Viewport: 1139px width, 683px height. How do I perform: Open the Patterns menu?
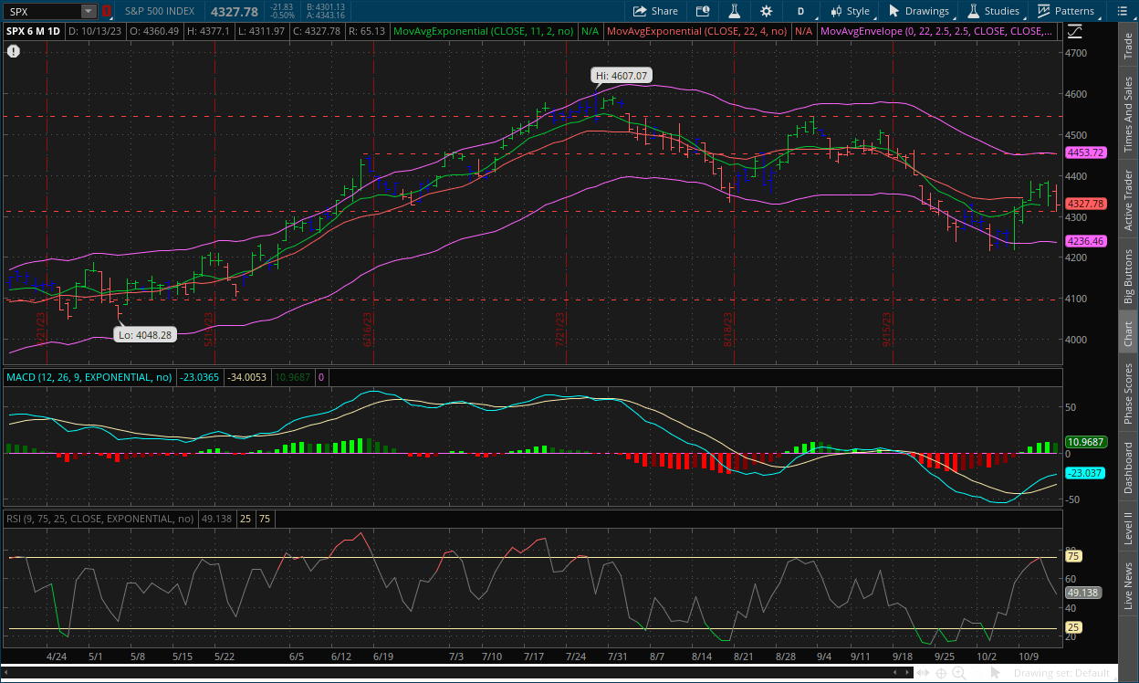tap(1066, 11)
